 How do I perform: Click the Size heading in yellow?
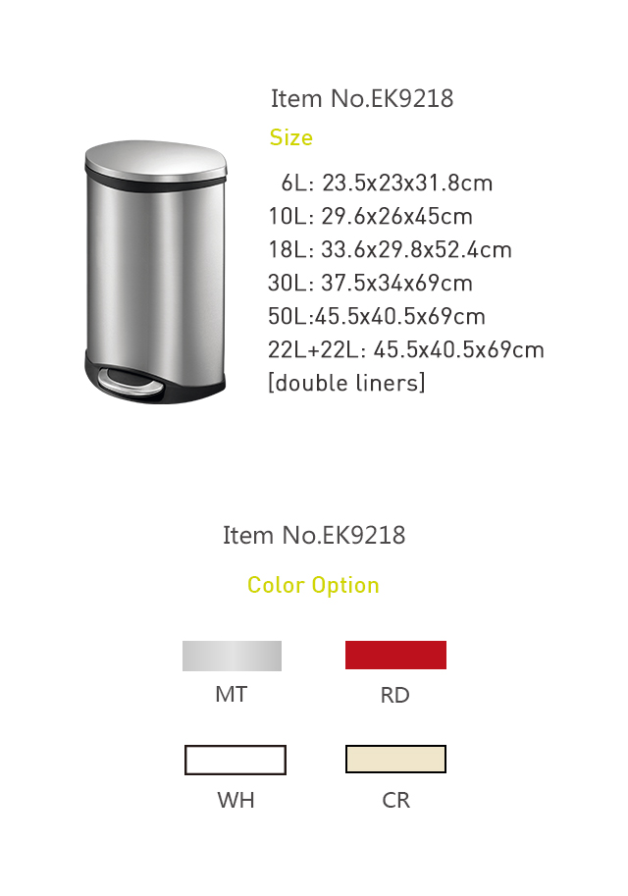coord(291,137)
